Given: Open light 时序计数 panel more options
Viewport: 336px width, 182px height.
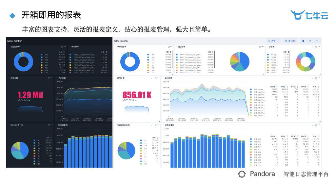Looking at the screenshot, I should [158, 78].
